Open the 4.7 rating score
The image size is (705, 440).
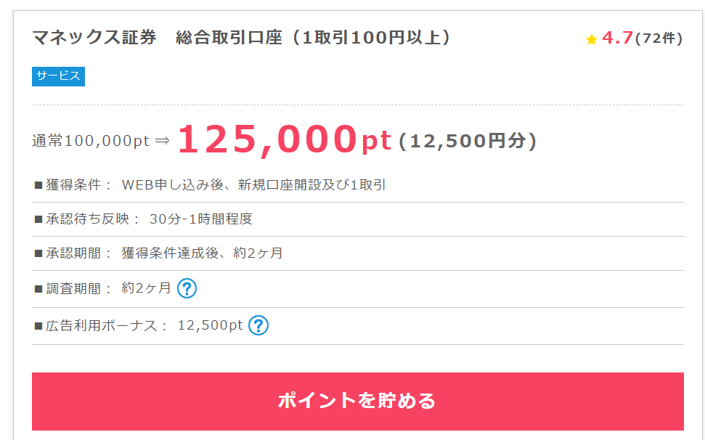click(617, 38)
